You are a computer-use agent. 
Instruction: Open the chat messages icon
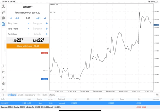3,18
